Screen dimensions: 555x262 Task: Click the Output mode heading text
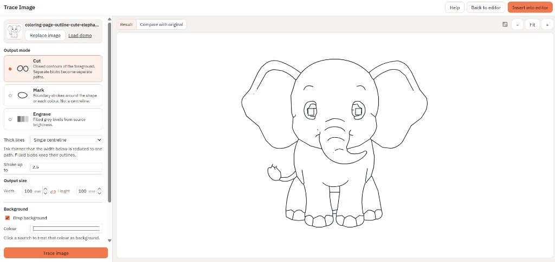(x=17, y=50)
